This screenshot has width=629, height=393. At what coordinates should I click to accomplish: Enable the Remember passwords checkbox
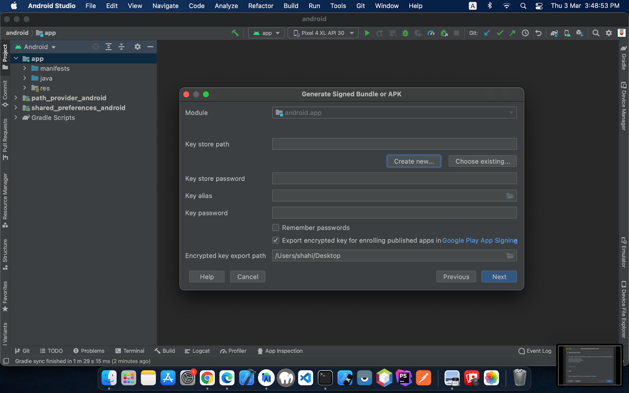[276, 228]
